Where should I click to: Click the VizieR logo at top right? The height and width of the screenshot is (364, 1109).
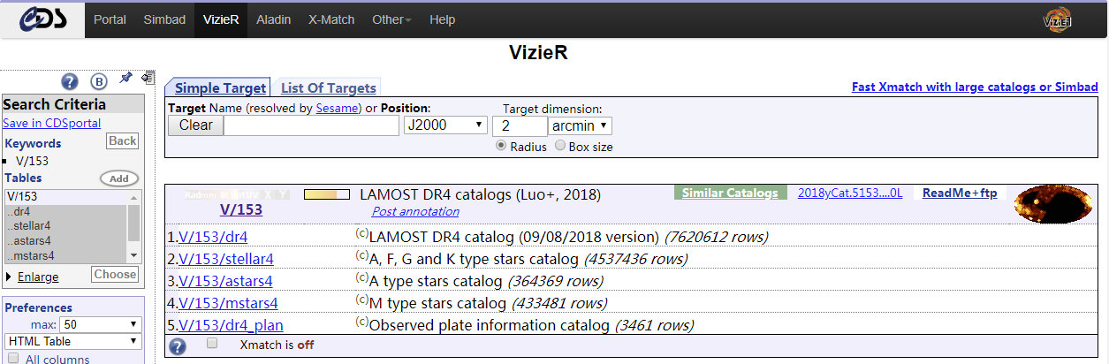coord(1058,20)
